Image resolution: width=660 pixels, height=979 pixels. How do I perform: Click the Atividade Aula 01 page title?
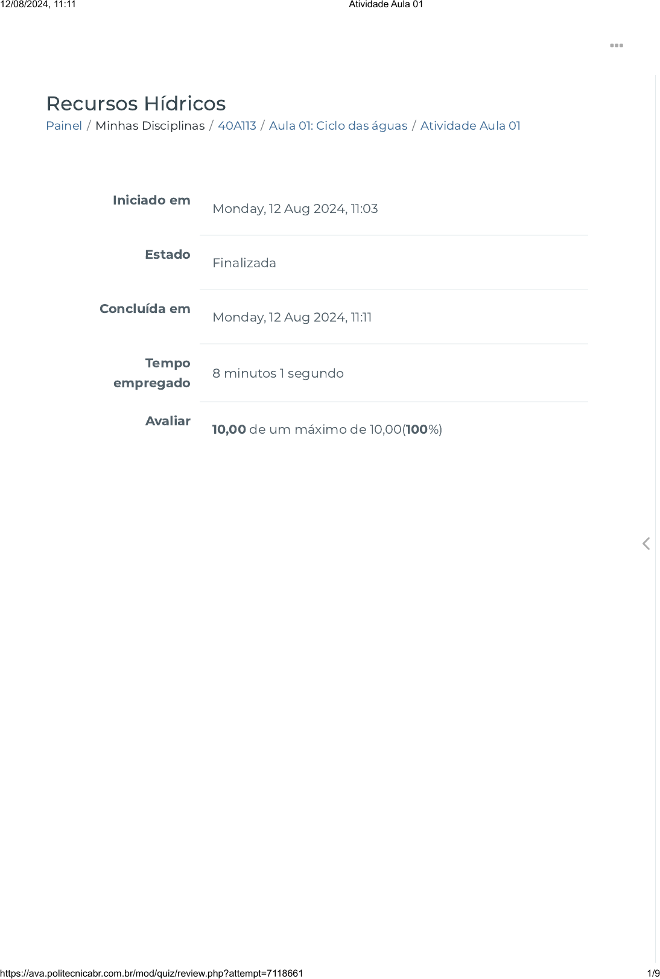click(386, 4)
